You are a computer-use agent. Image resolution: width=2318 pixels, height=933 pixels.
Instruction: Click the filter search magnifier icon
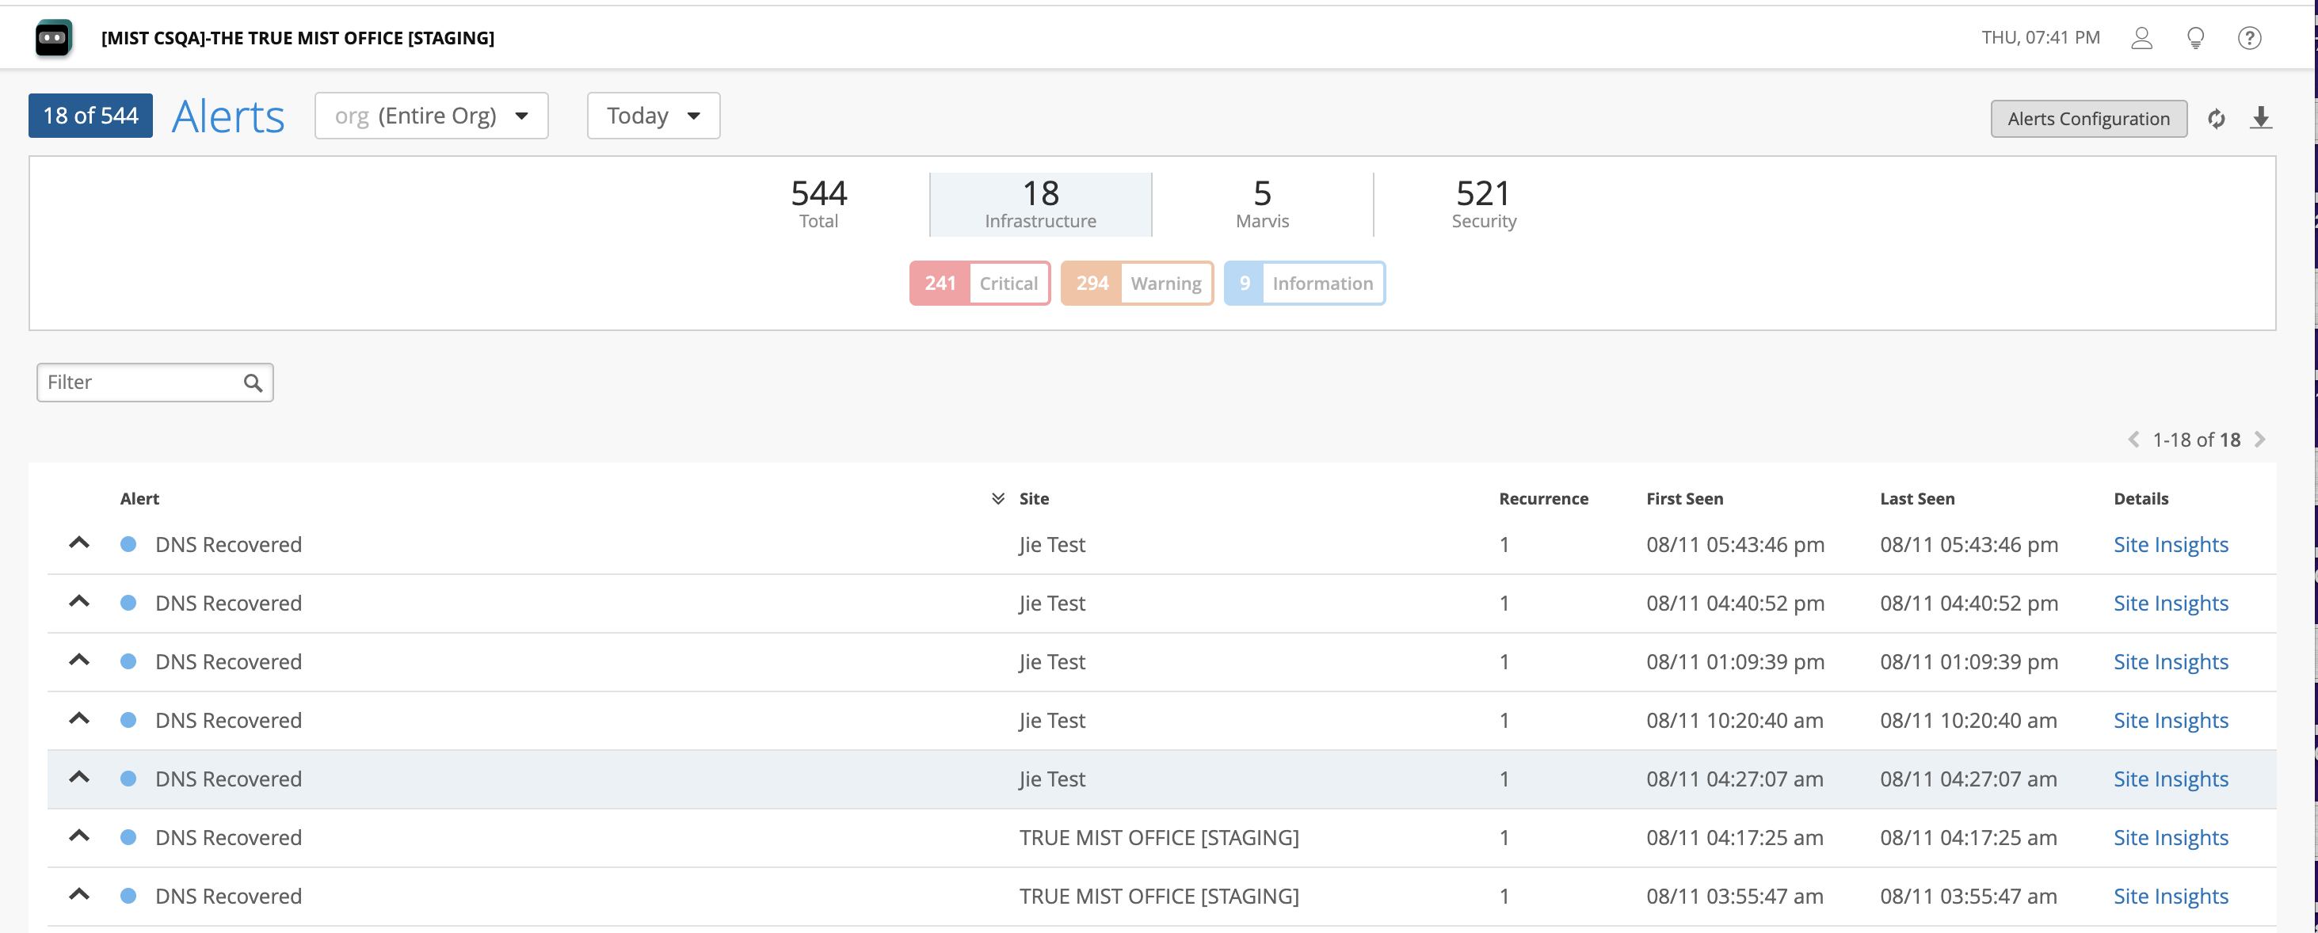click(x=253, y=383)
